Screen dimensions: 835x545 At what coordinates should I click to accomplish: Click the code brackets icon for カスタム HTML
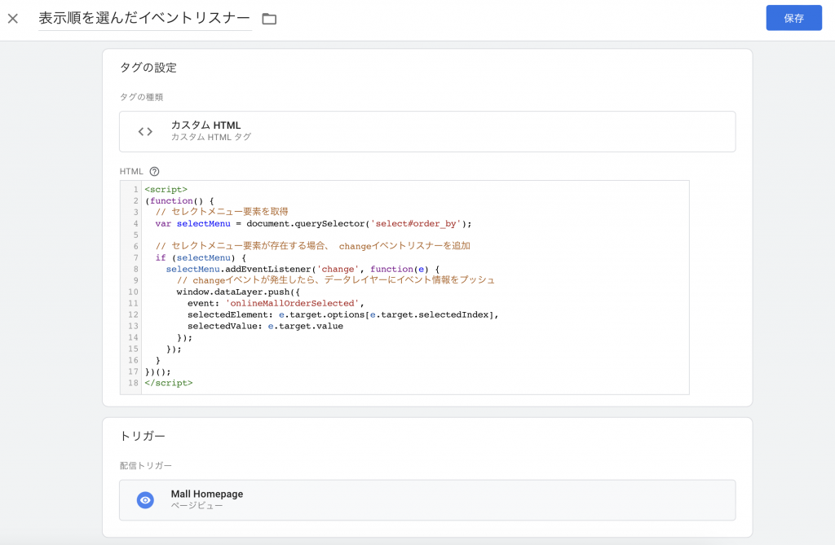pyautogui.click(x=145, y=131)
